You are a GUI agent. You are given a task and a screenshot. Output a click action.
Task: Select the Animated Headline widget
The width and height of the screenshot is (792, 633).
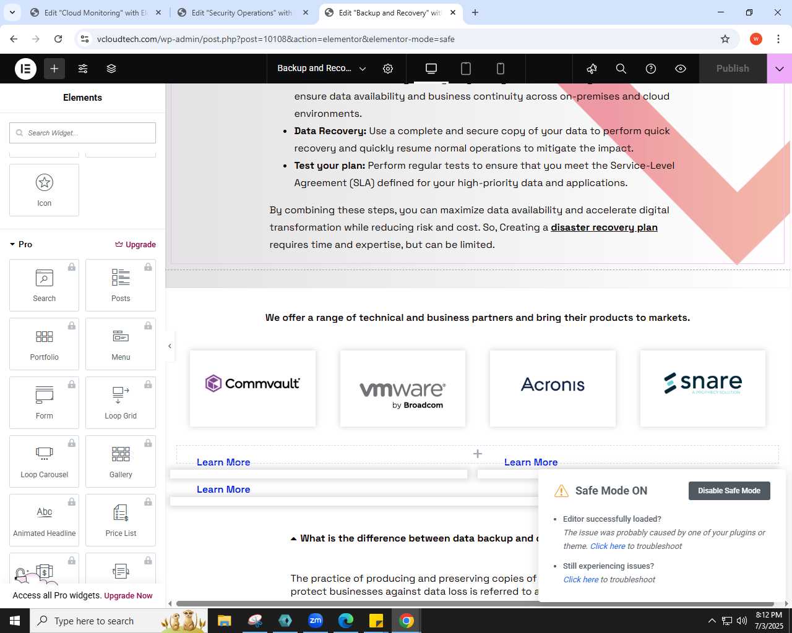(45, 520)
